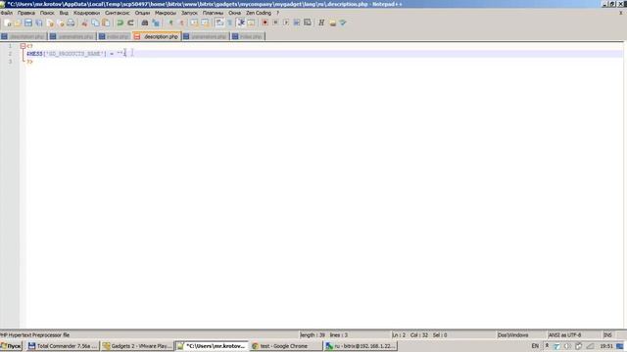Open the Zen Coding menu
The height and width of the screenshot is (352, 627).
pyautogui.click(x=259, y=13)
